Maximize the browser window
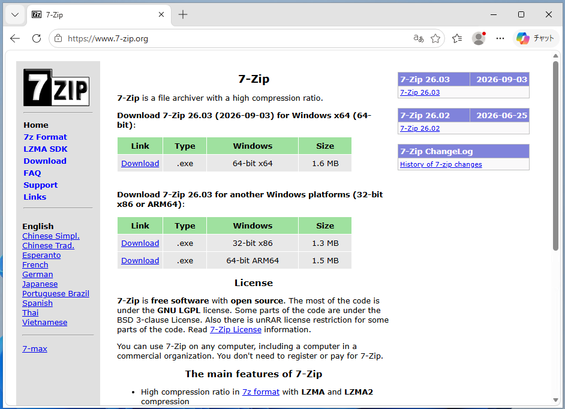 click(x=521, y=15)
